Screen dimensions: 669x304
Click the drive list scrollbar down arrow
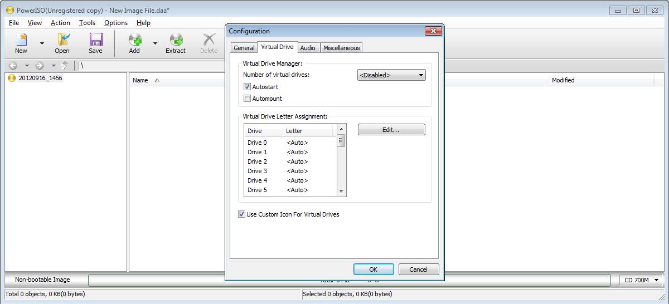[x=341, y=192]
